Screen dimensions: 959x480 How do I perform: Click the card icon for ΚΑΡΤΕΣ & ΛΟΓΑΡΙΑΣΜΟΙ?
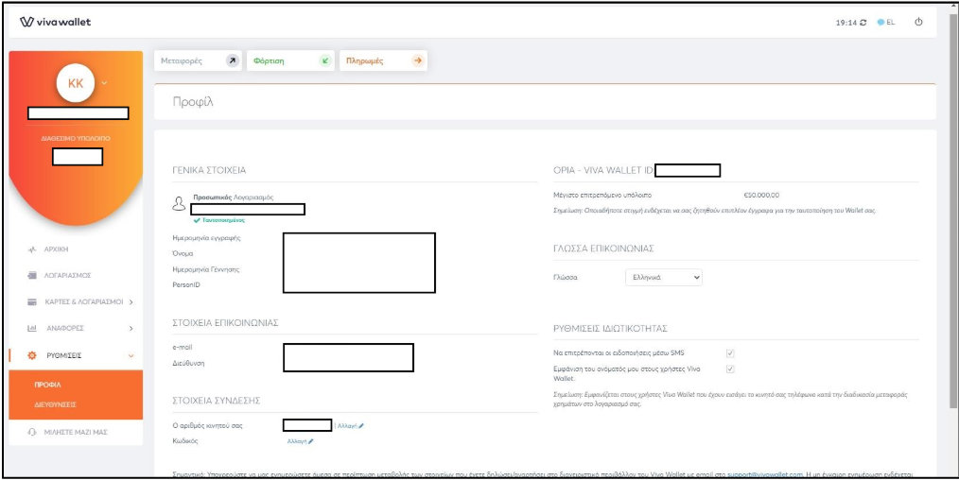click(x=31, y=302)
